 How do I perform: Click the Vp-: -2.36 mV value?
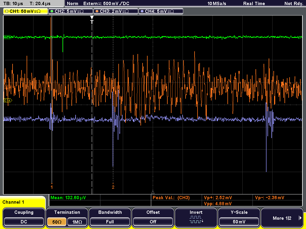coord(270,198)
